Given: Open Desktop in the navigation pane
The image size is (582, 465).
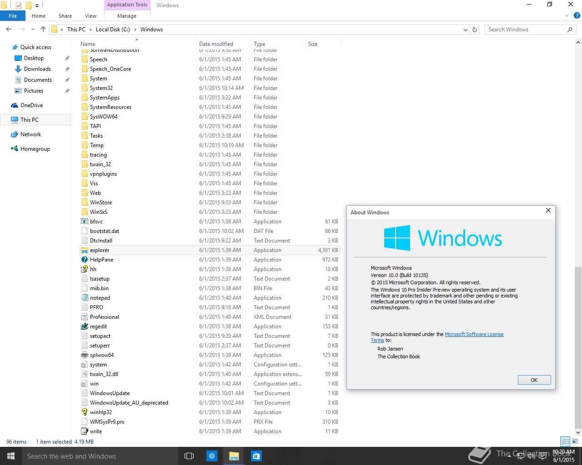Looking at the screenshot, I should (34, 58).
